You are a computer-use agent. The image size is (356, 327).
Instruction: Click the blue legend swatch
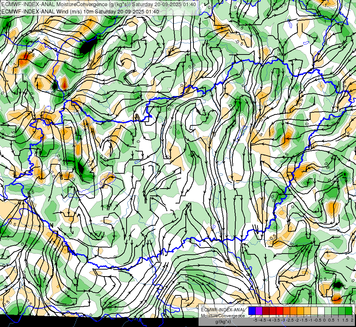tap(252, 311)
